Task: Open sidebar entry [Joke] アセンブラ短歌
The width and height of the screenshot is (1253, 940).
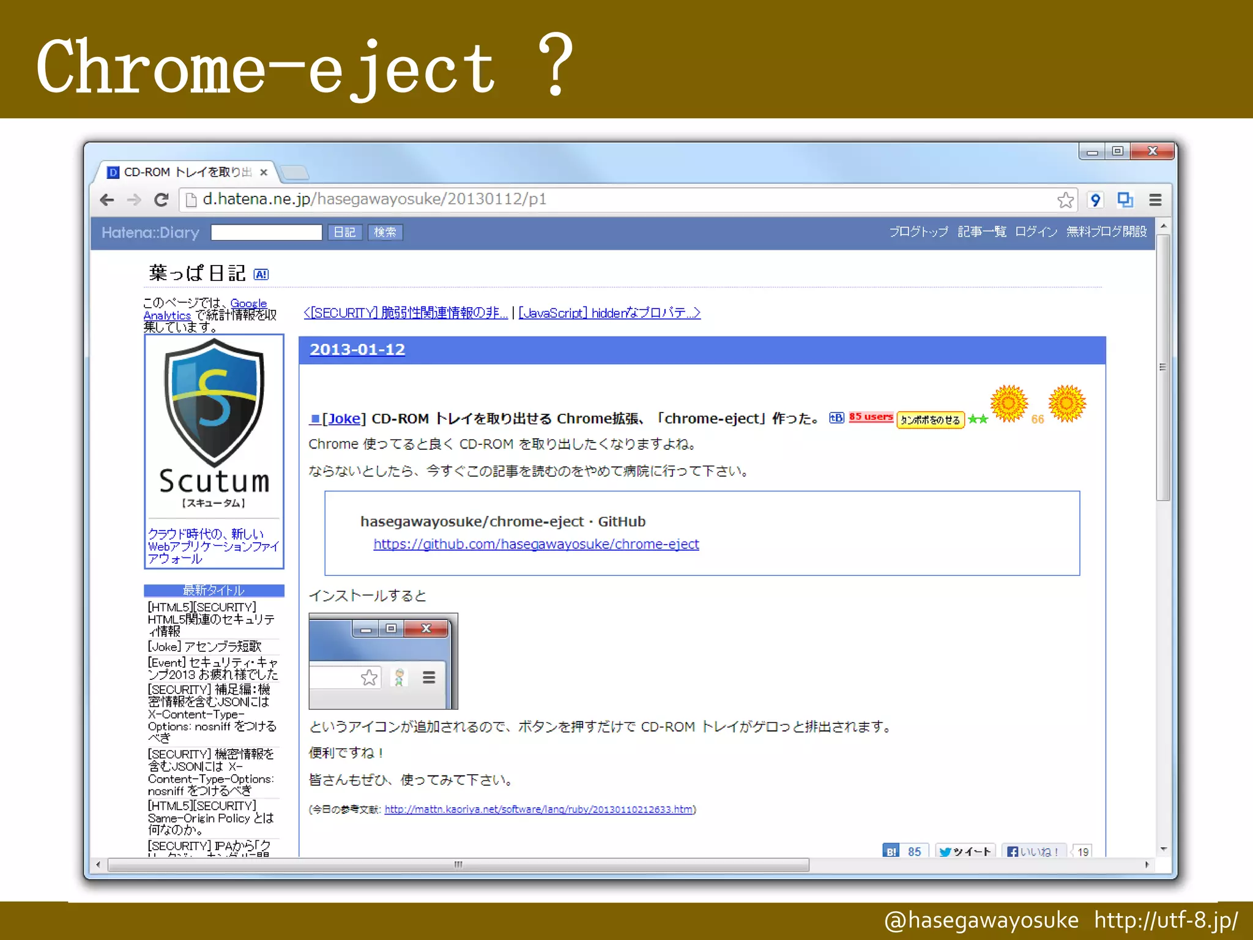Action: coord(204,646)
